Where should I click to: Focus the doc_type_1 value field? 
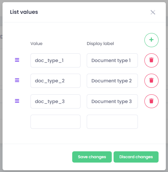pyautogui.click(x=56, y=60)
